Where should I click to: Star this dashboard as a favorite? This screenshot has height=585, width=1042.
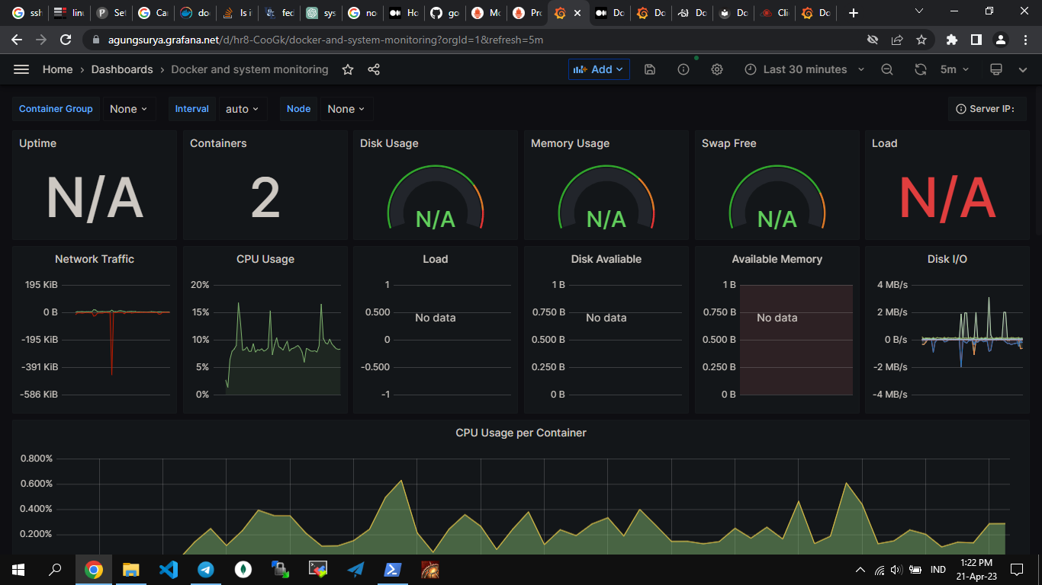[348, 69]
